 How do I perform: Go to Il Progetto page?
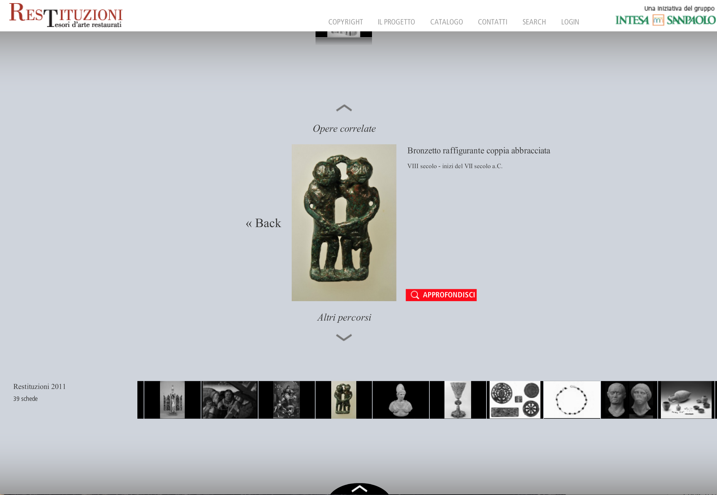point(396,22)
